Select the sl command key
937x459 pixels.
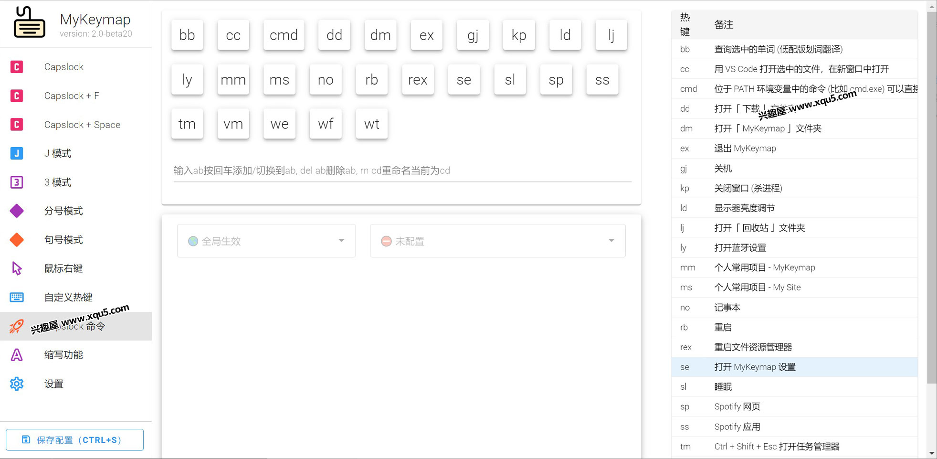pyautogui.click(x=510, y=79)
